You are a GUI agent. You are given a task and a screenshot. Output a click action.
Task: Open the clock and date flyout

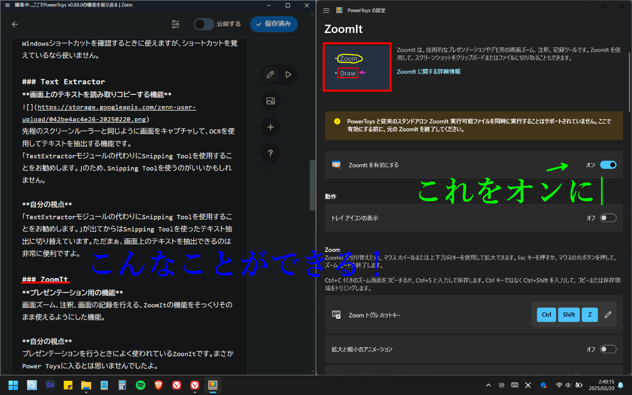pyautogui.click(x=601, y=385)
